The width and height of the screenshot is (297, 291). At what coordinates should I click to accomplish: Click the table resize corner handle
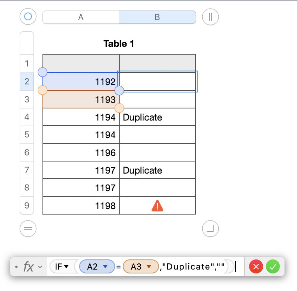point(210,229)
